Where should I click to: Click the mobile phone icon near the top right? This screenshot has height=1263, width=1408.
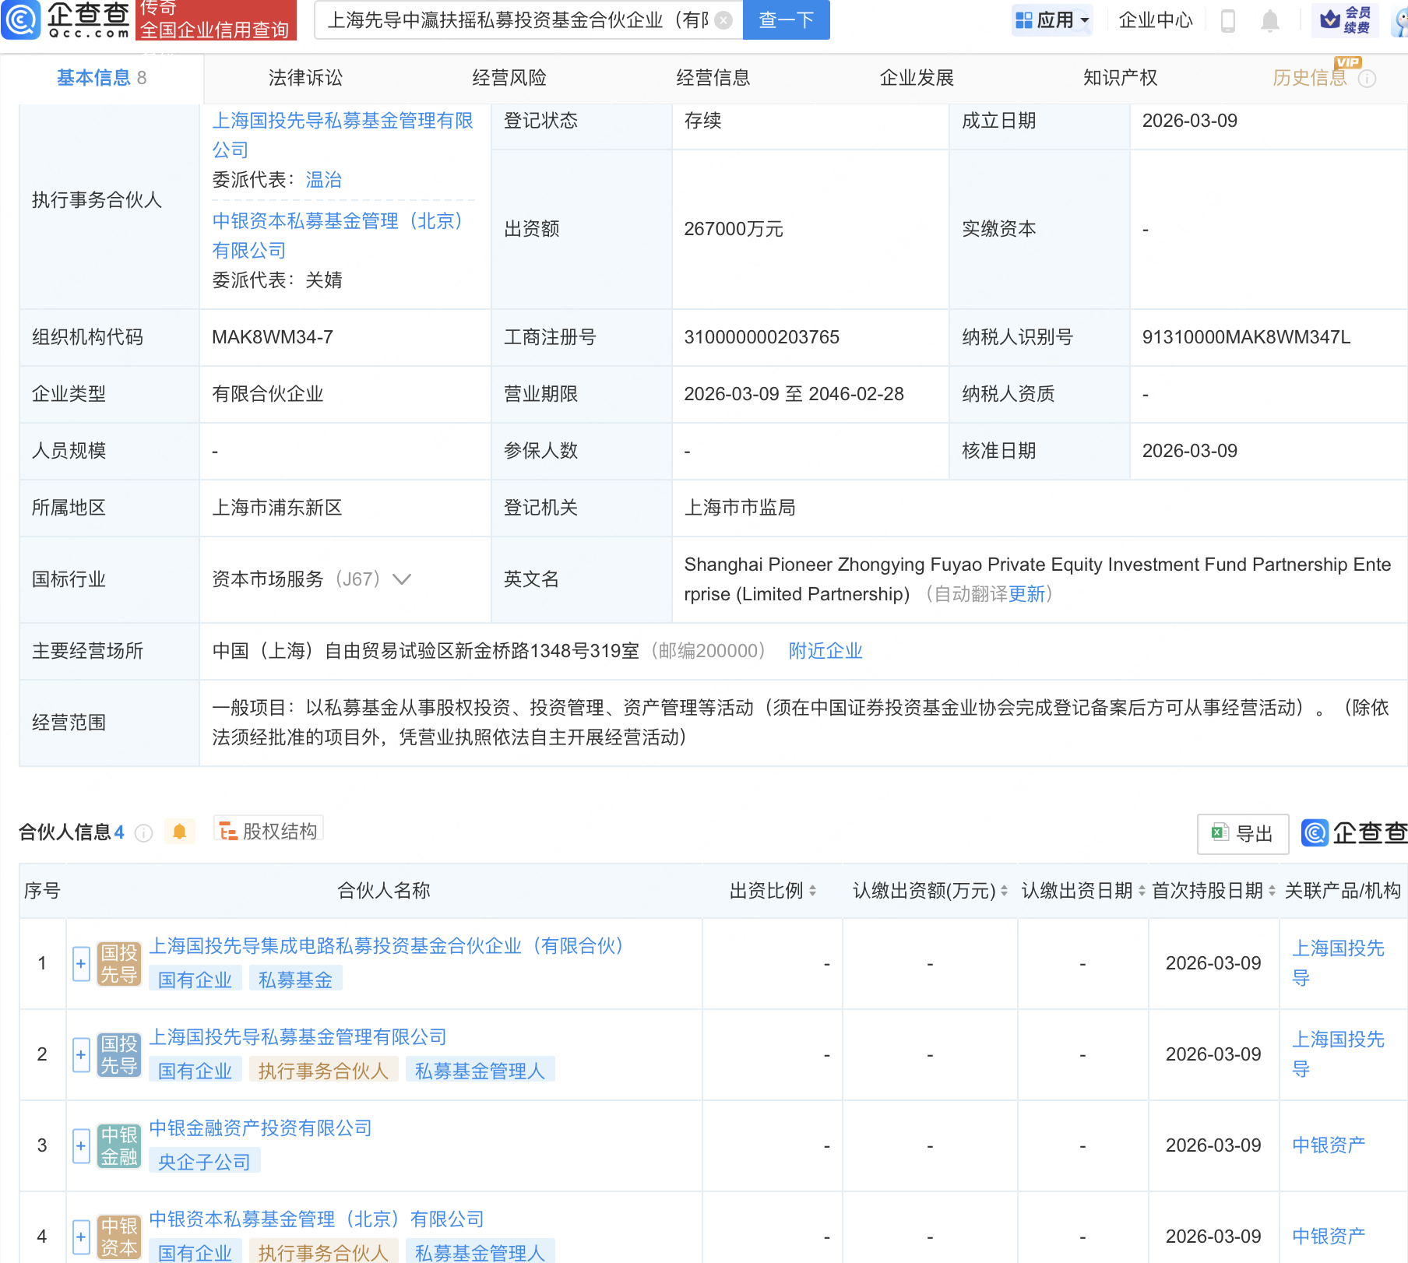coord(1229,21)
